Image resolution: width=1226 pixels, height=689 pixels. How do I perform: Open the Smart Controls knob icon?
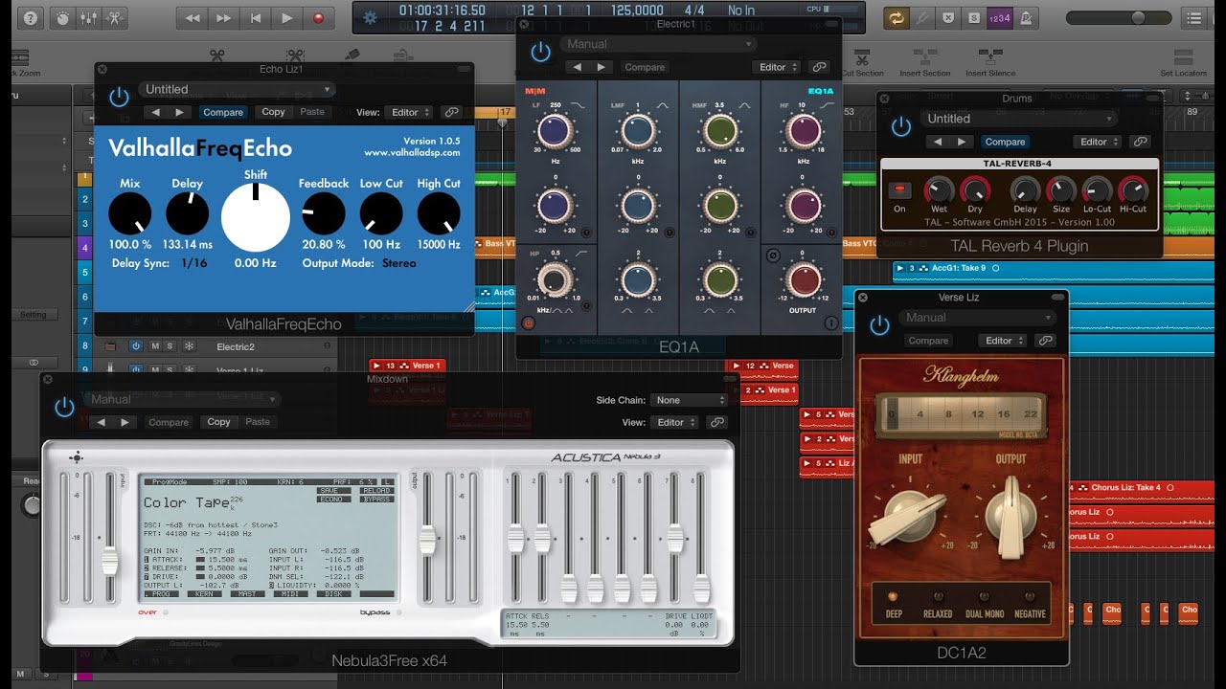click(62, 17)
